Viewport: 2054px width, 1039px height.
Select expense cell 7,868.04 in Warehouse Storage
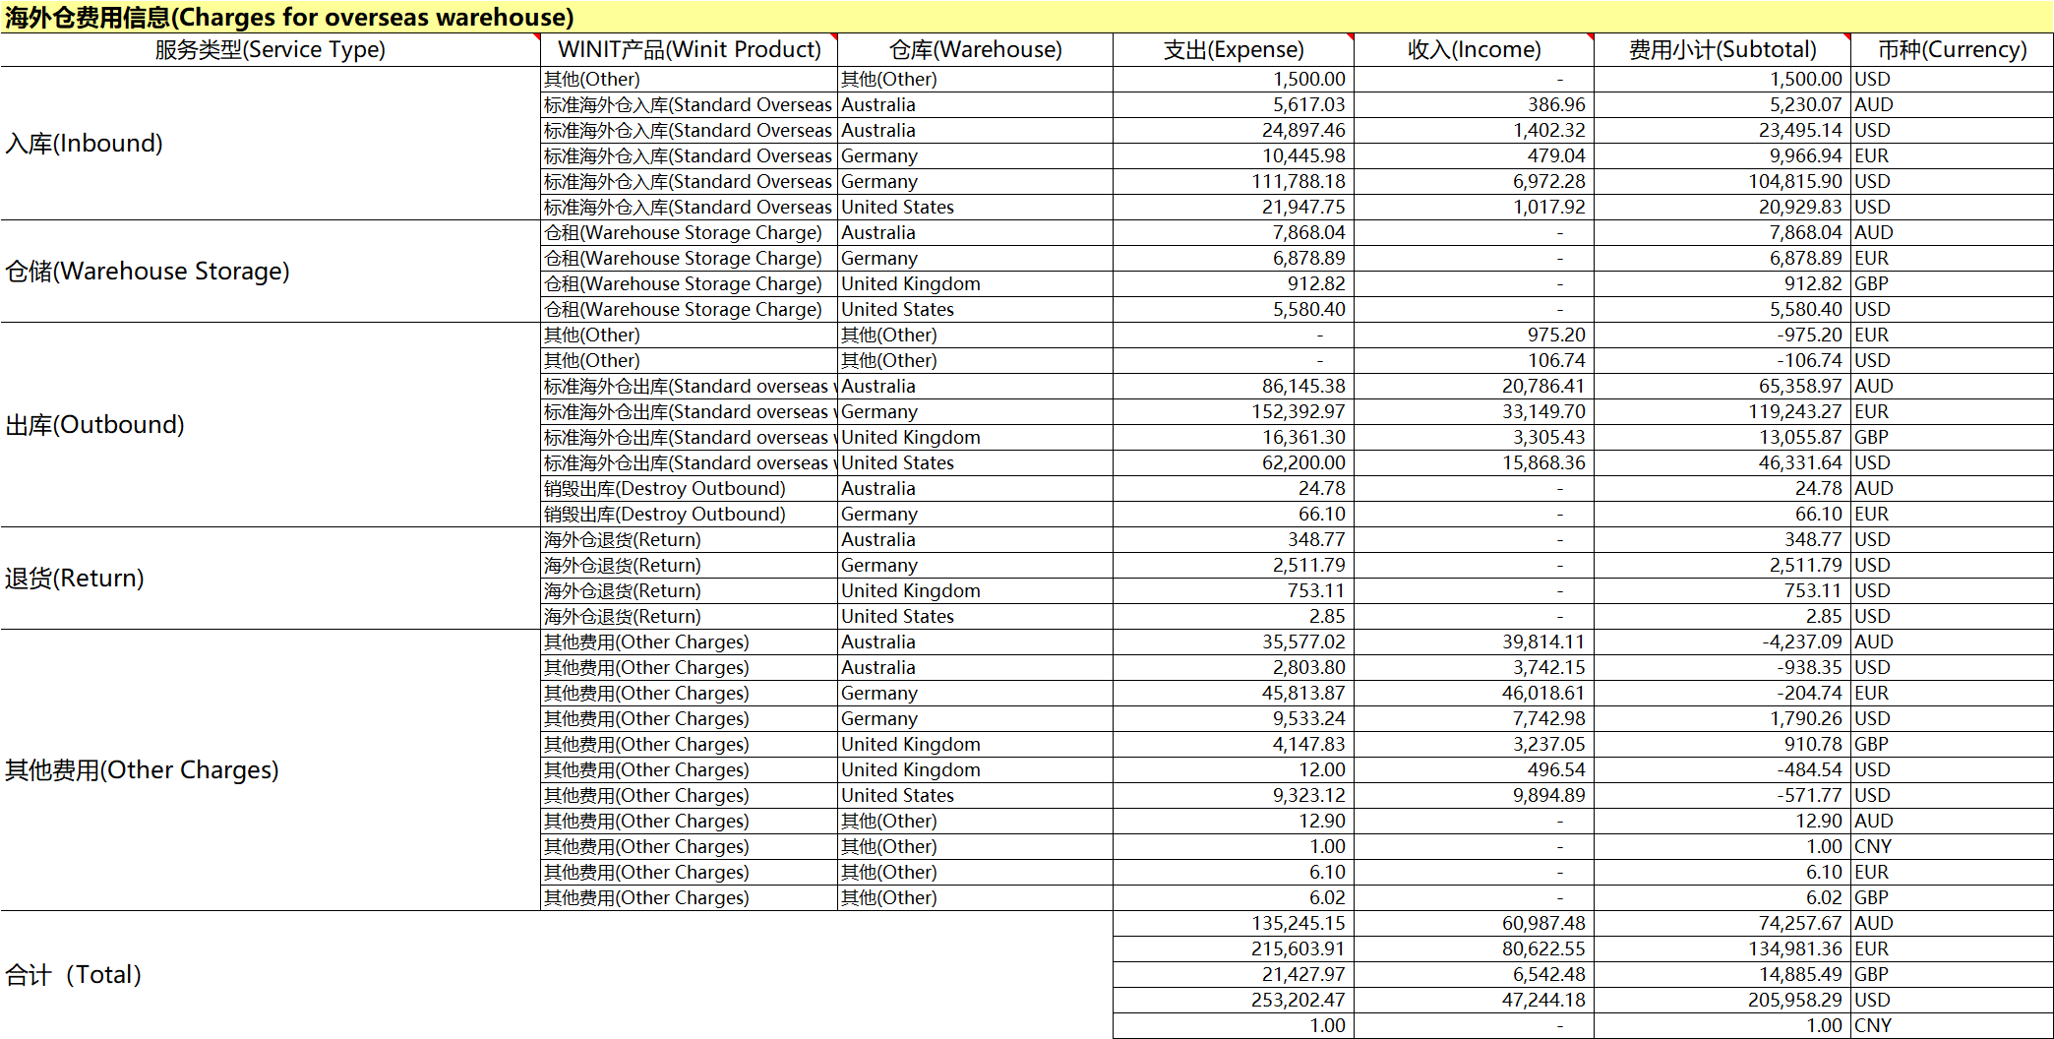(1234, 232)
